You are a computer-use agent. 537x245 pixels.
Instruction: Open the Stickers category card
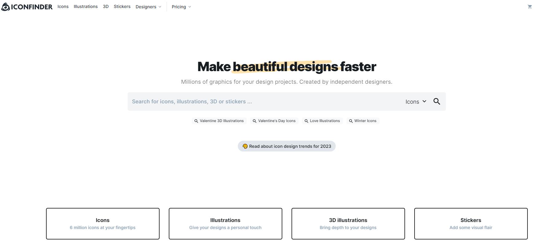point(471,224)
